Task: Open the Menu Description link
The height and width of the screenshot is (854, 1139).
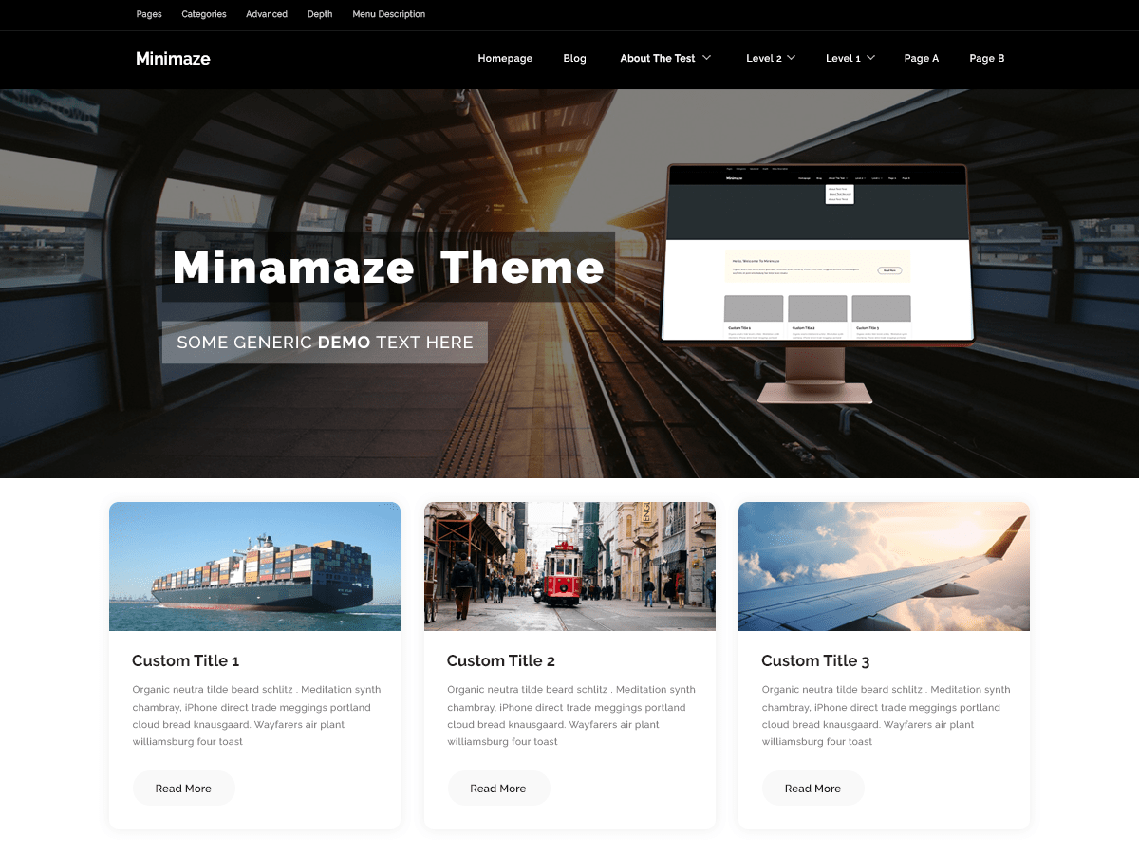Action: click(388, 14)
